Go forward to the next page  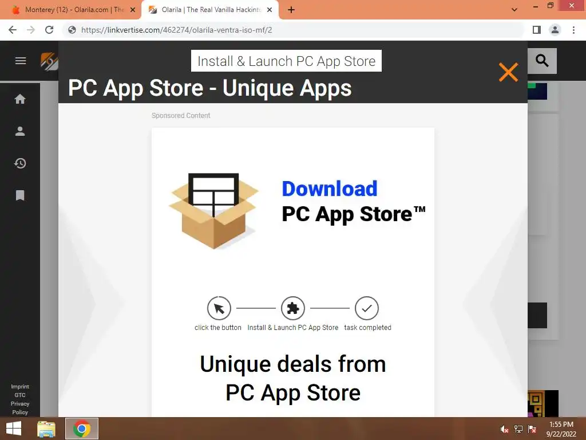pos(31,30)
